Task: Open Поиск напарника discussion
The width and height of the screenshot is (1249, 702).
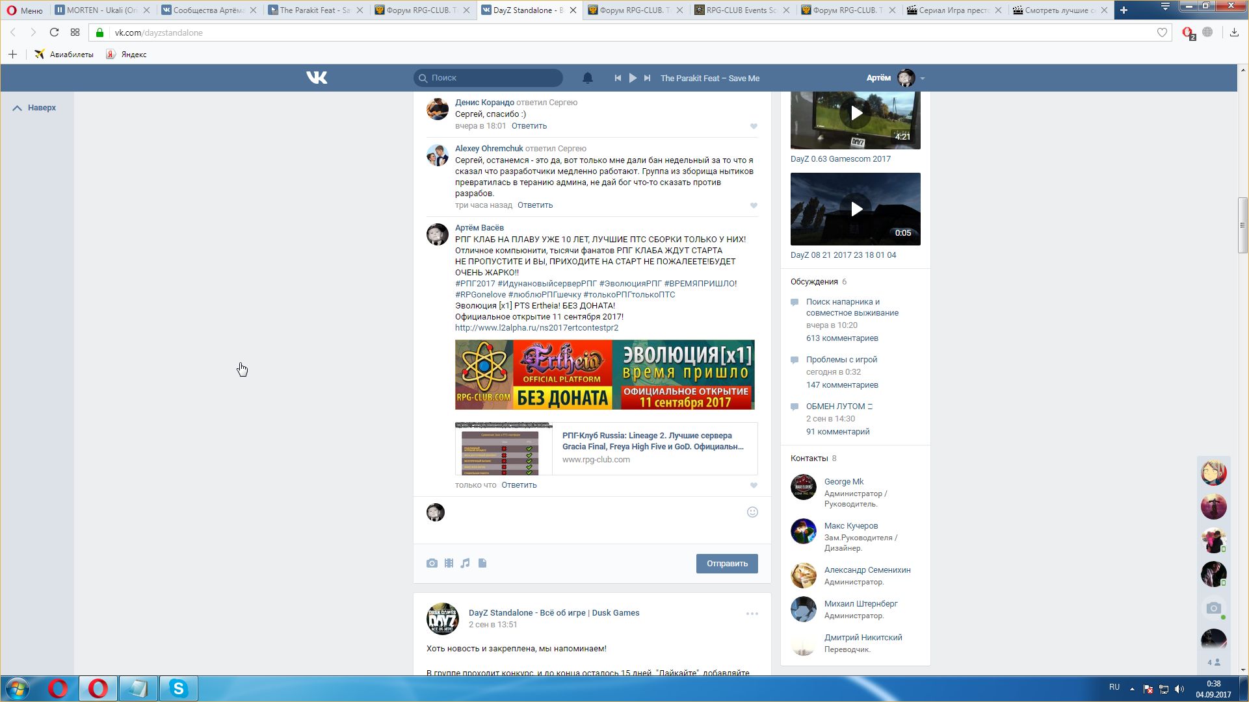Action: pos(852,307)
